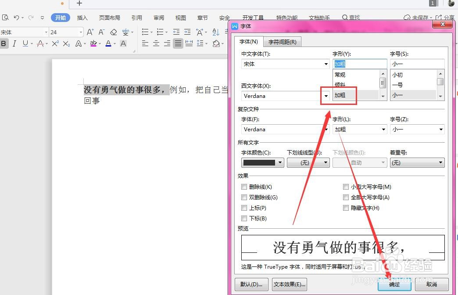Click the clear formatting eraser icon

pos(114,32)
